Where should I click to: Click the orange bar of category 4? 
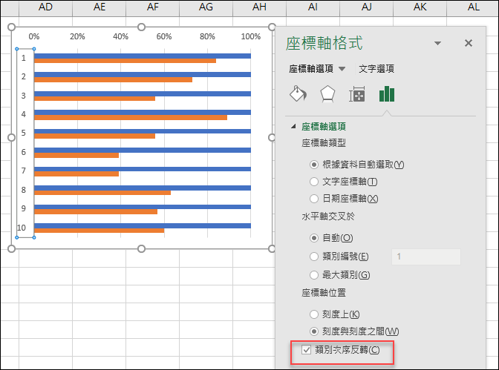click(131, 118)
